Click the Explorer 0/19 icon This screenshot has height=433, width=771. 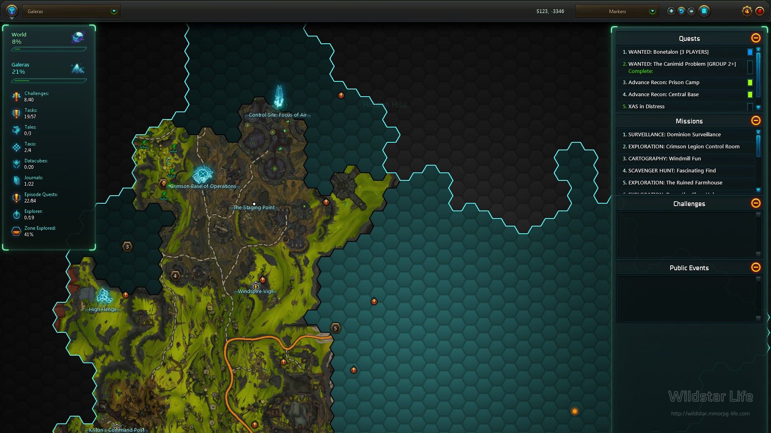[16, 214]
